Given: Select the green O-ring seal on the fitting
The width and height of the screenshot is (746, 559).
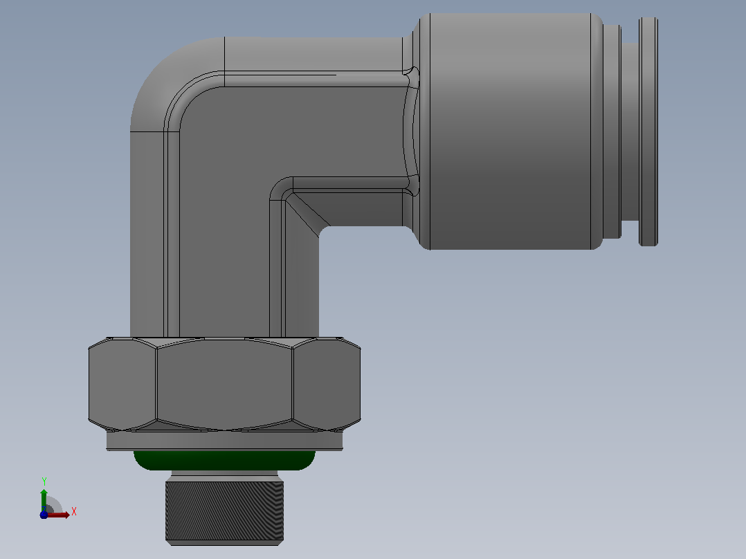Looking at the screenshot, I should coord(224,459).
